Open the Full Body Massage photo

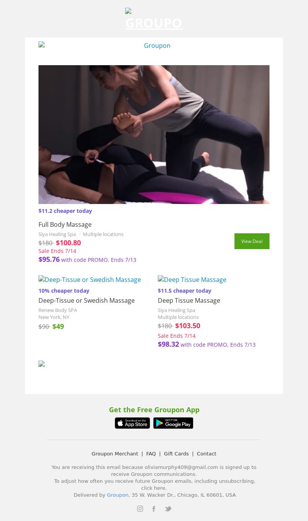pyautogui.click(x=154, y=135)
